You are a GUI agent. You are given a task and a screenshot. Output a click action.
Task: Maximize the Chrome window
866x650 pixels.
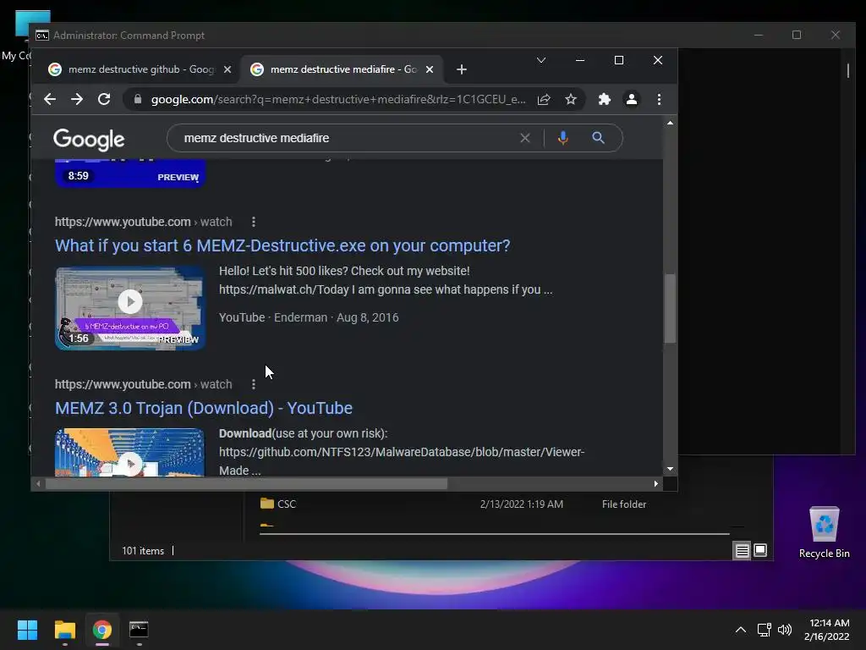click(618, 60)
